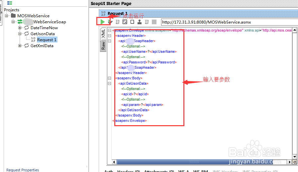Click right arrow of horizontal scrollbar

pos(289,162)
